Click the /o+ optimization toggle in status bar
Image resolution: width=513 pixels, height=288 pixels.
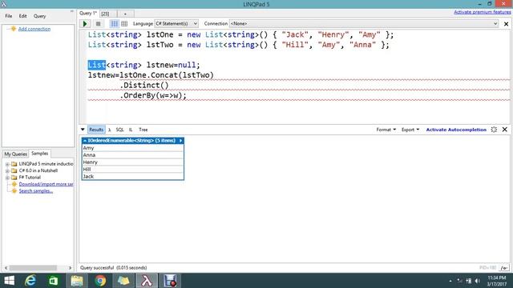504,268
